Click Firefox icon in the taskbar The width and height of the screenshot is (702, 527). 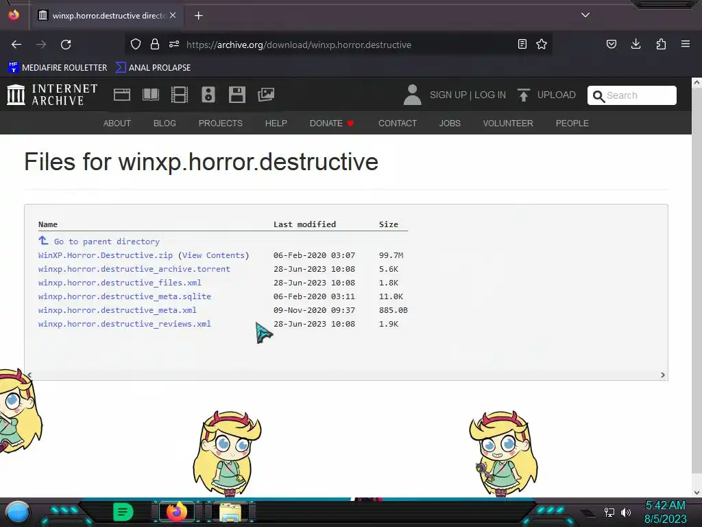point(176,512)
